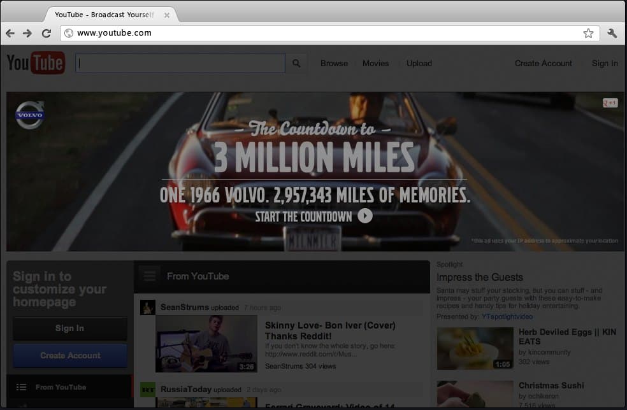Click 'Sign in to customize your homepage' text
627x410 pixels.
[60, 289]
